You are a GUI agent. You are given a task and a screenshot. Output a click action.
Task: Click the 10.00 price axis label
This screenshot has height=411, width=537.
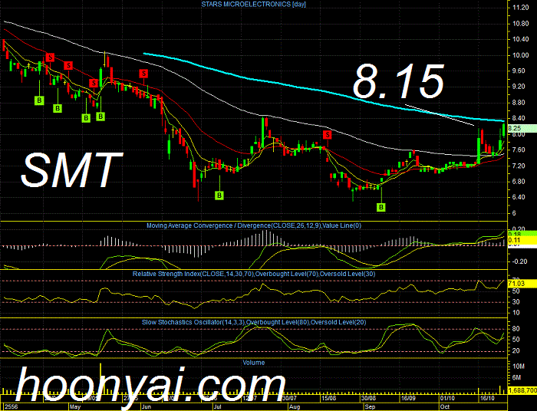click(520, 55)
